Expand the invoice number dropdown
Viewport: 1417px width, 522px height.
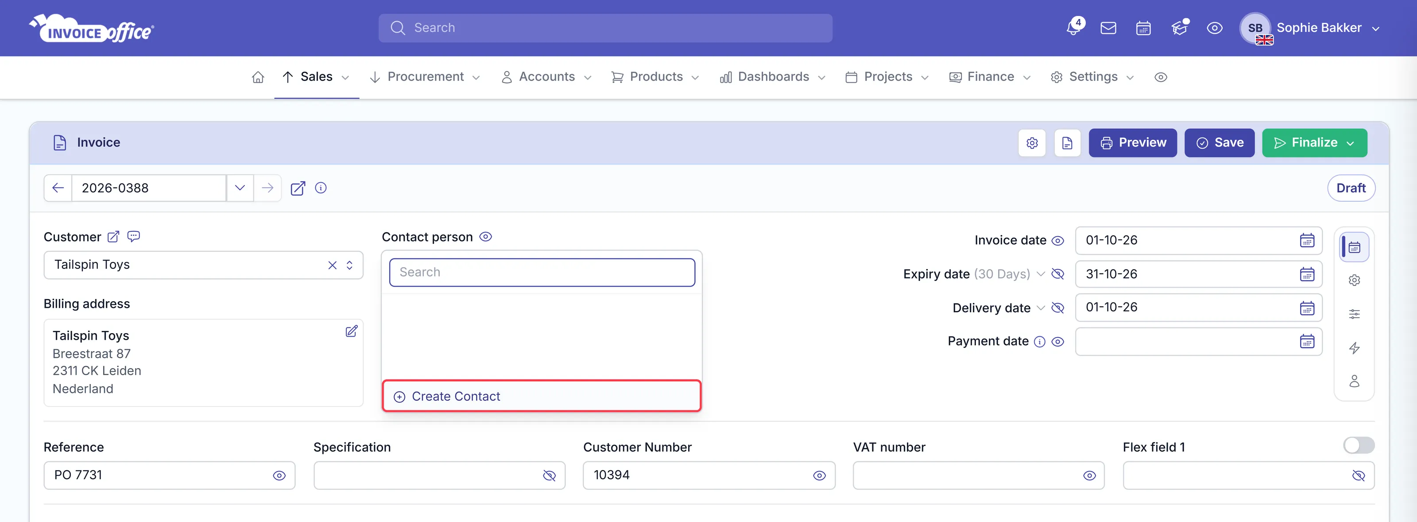coord(240,188)
